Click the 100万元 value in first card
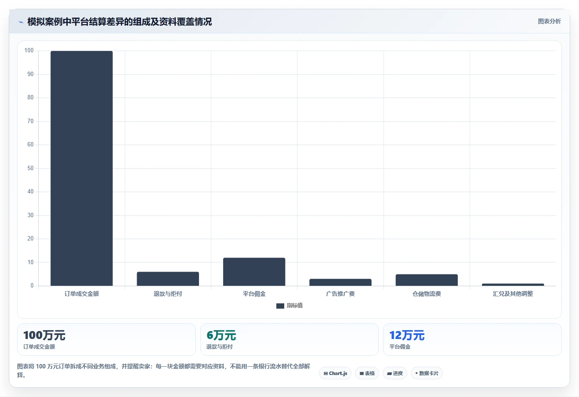 (x=44, y=335)
